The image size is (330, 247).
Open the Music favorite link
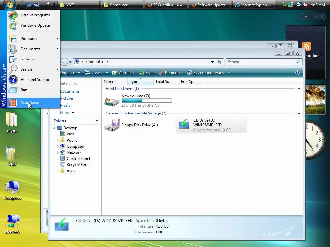[x=65, y=105]
